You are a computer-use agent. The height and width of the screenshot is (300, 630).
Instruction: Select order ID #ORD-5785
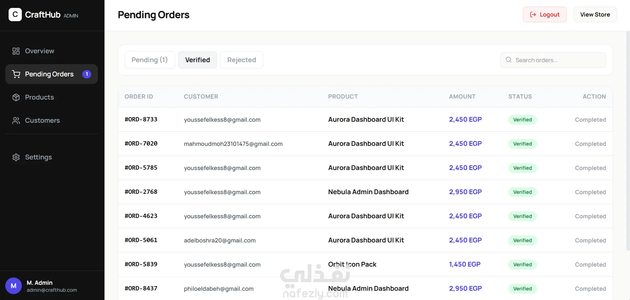pyautogui.click(x=141, y=168)
